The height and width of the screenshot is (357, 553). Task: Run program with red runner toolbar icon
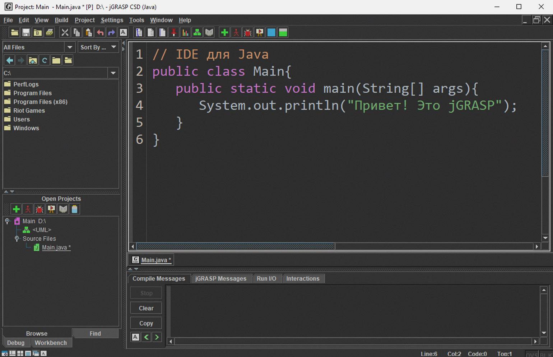(236, 33)
